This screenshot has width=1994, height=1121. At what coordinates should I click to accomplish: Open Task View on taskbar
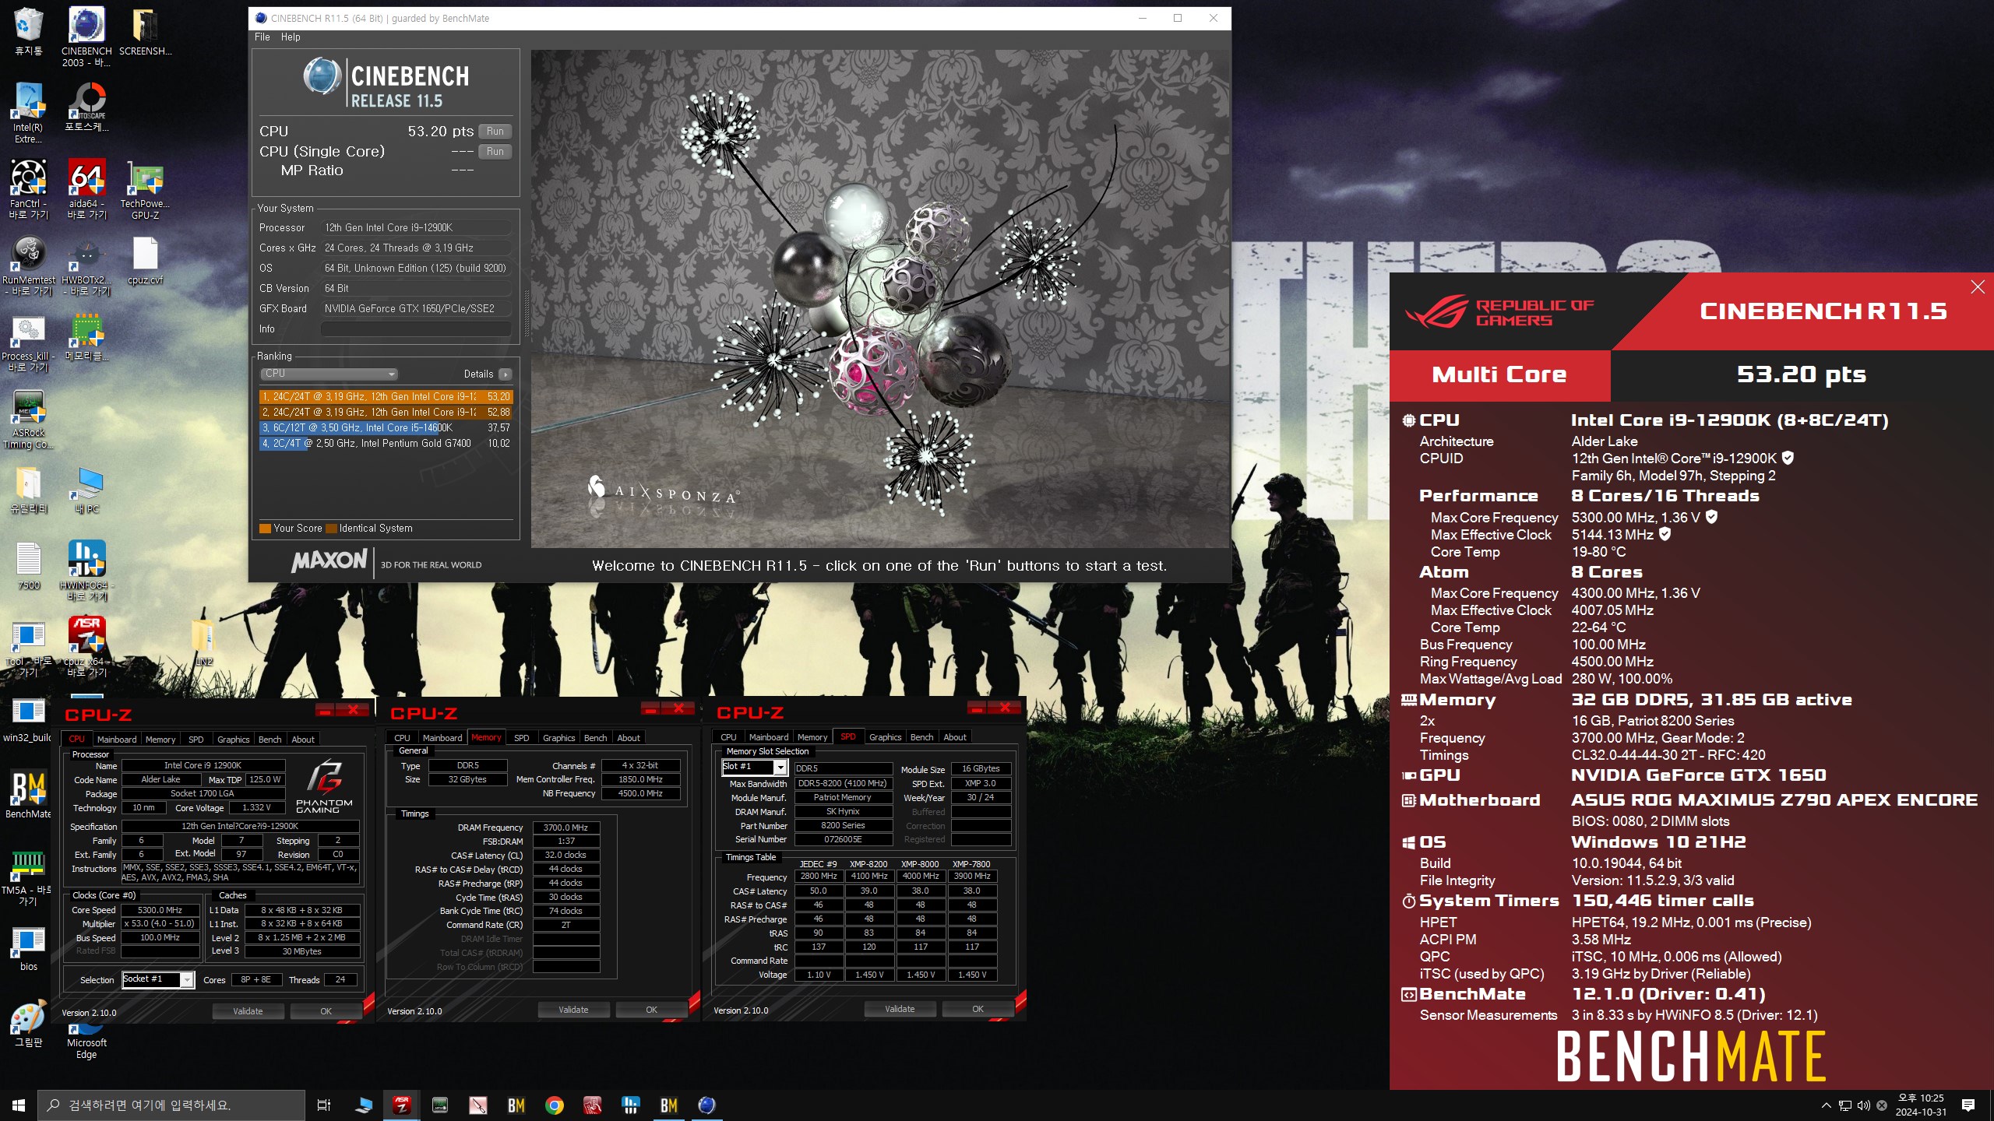(324, 1105)
